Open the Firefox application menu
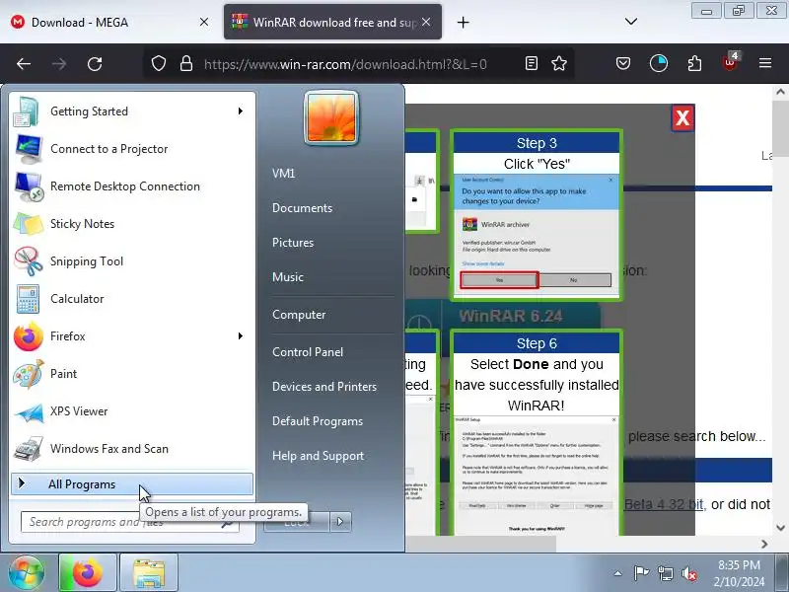This screenshot has width=789, height=592. (765, 63)
